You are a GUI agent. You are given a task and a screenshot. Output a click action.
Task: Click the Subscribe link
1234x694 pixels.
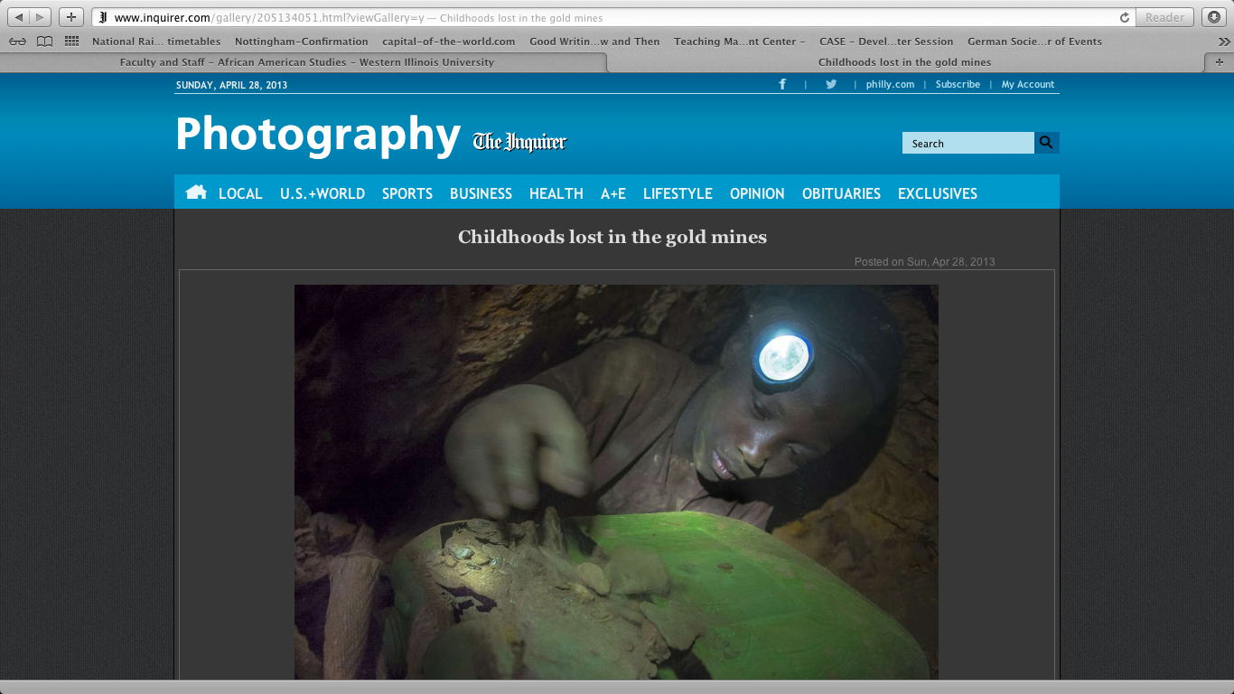[958, 84]
